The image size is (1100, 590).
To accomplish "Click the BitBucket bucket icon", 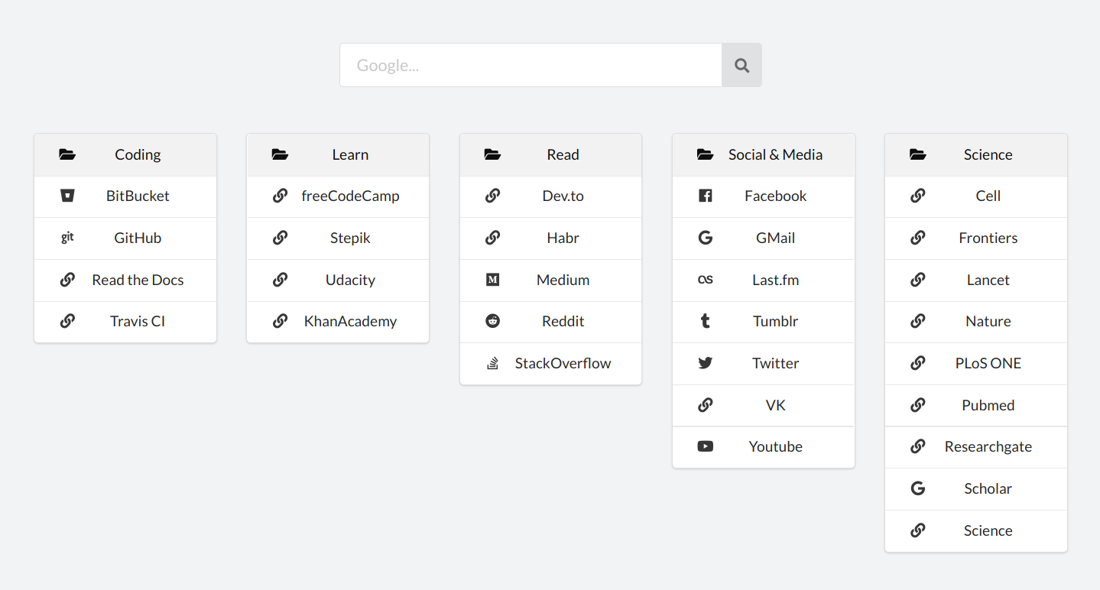I will tap(67, 196).
